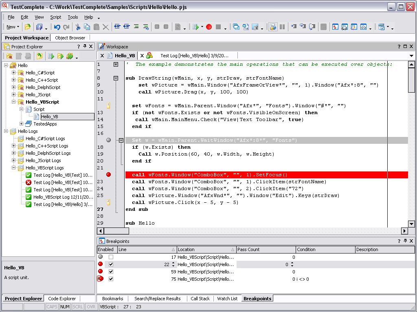Click the Outdent icon in the toolbar
Image resolution: width=417 pixels, height=312 pixels.
tap(117, 26)
